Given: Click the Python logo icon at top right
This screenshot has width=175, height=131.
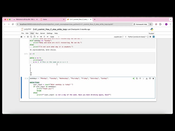Looking at the screenshot, I should (x=152, y=29).
